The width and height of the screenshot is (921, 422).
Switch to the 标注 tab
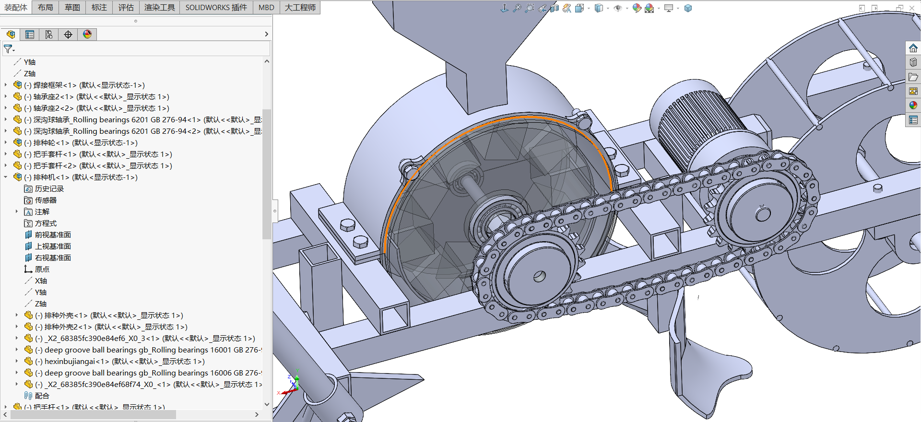99,7
